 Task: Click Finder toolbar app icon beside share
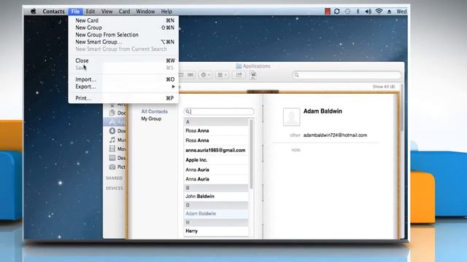pyautogui.click(x=253, y=75)
